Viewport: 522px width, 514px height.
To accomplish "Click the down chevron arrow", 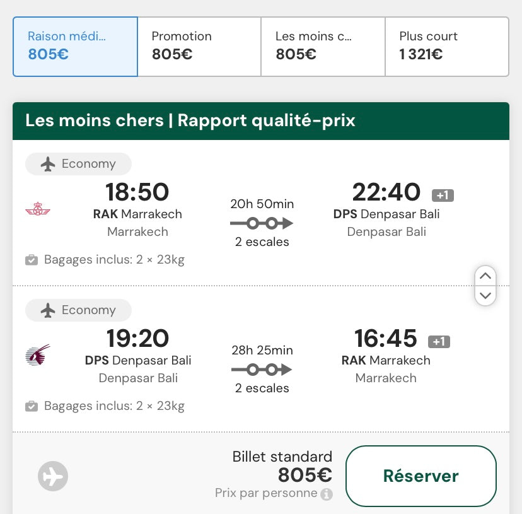I will [x=485, y=296].
